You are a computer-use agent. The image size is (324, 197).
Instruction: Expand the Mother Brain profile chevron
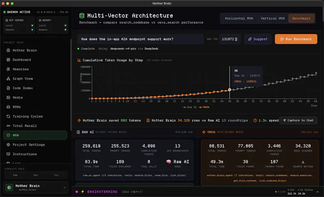[64, 188]
